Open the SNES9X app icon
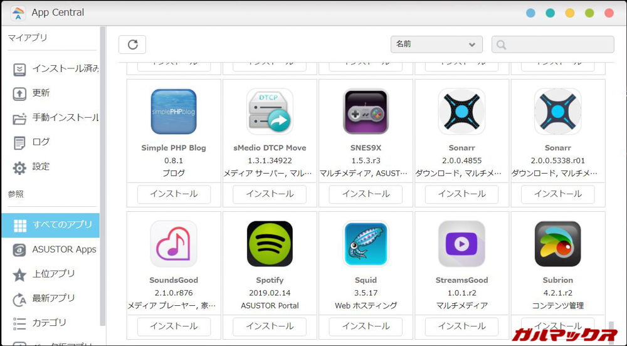This screenshot has height=346, width=627. [366, 112]
